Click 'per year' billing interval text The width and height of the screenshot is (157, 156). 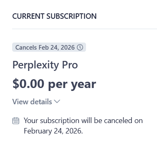(x=72, y=85)
